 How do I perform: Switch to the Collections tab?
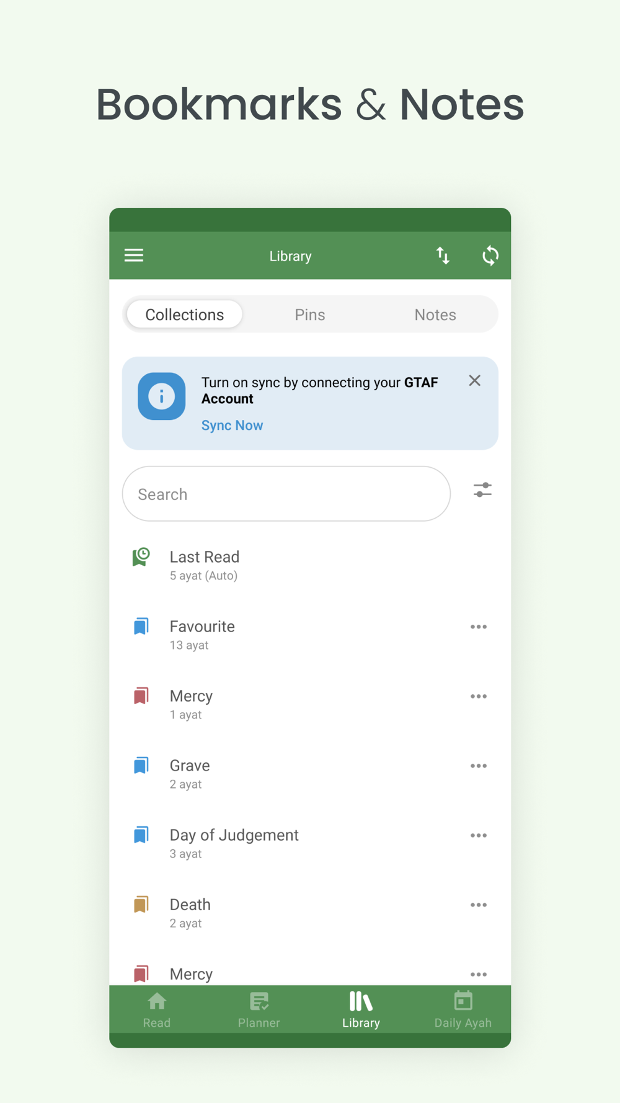(x=185, y=315)
